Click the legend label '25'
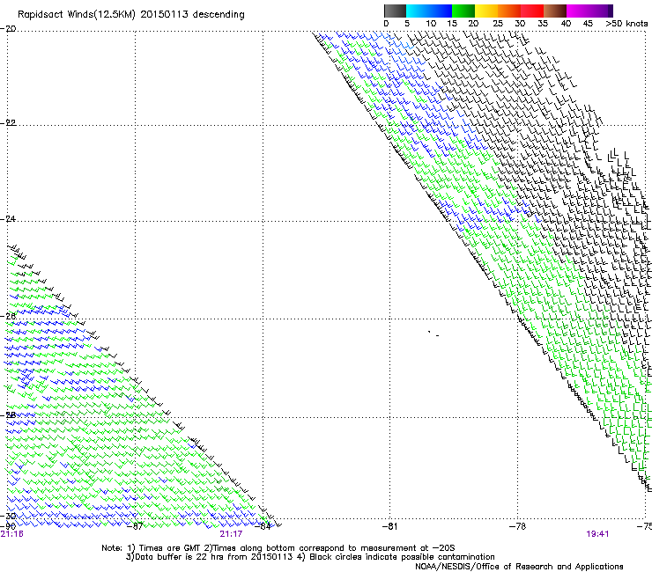This screenshot has width=652, height=572. [x=498, y=24]
